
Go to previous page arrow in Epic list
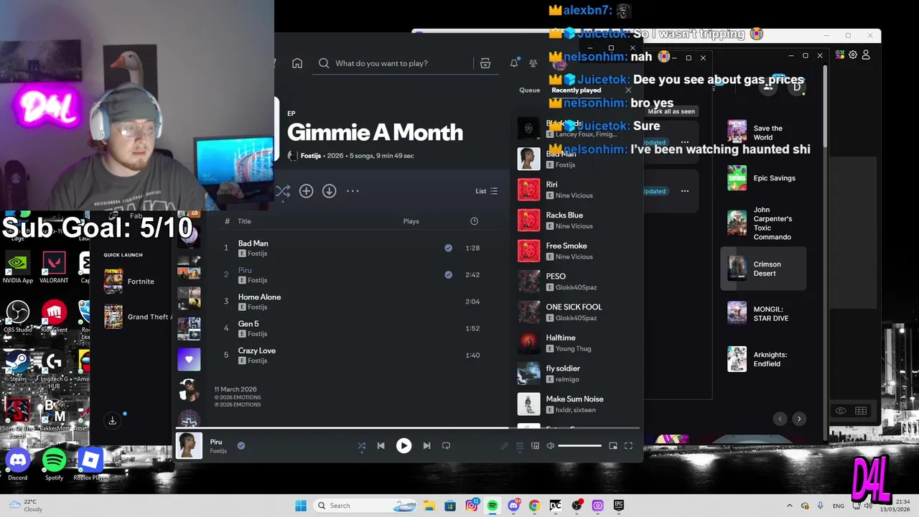(x=780, y=419)
